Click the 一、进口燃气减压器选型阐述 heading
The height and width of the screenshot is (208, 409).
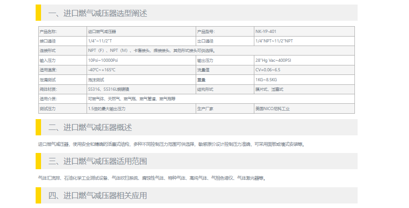click(98, 13)
